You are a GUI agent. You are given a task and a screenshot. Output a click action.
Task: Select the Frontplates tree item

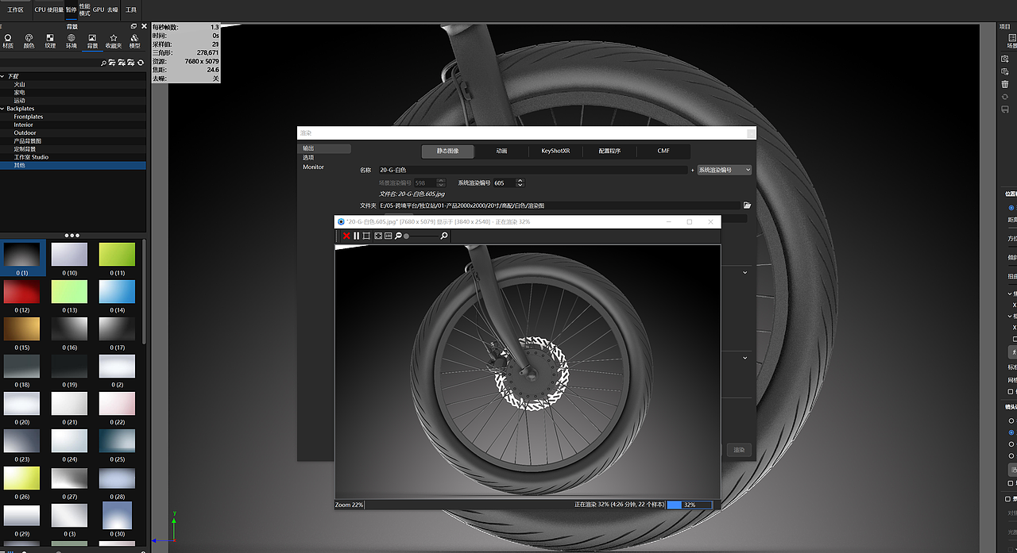pos(29,117)
